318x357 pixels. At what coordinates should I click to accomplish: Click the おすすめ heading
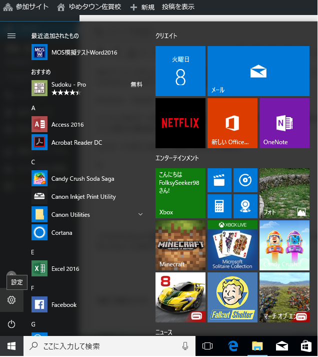point(41,72)
